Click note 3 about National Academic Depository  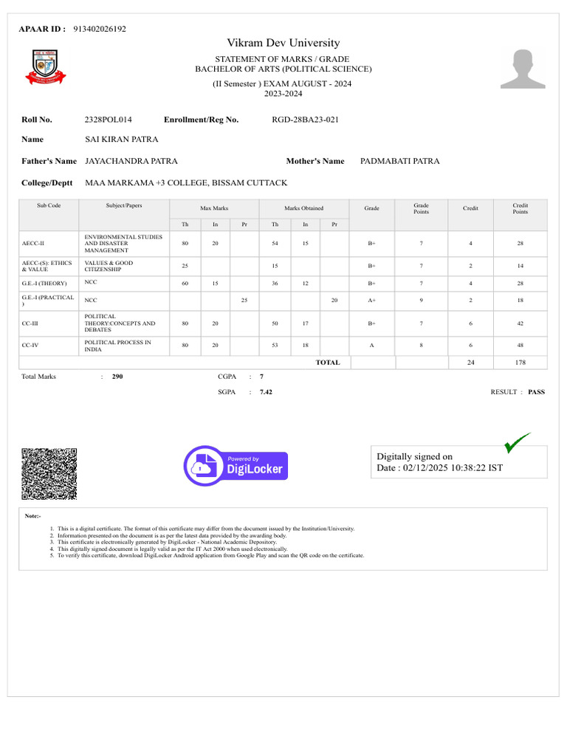pyautogui.click(x=168, y=542)
